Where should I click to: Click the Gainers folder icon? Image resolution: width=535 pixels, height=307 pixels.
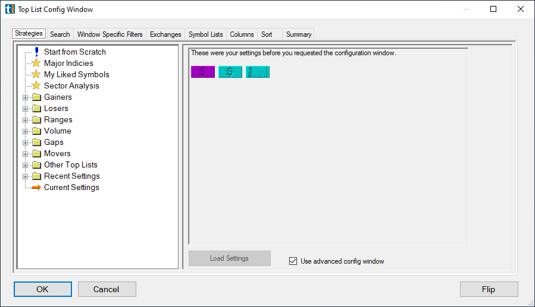coord(36,97)
